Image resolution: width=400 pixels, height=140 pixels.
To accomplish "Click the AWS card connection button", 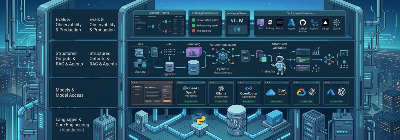I will tap(276, 101).
